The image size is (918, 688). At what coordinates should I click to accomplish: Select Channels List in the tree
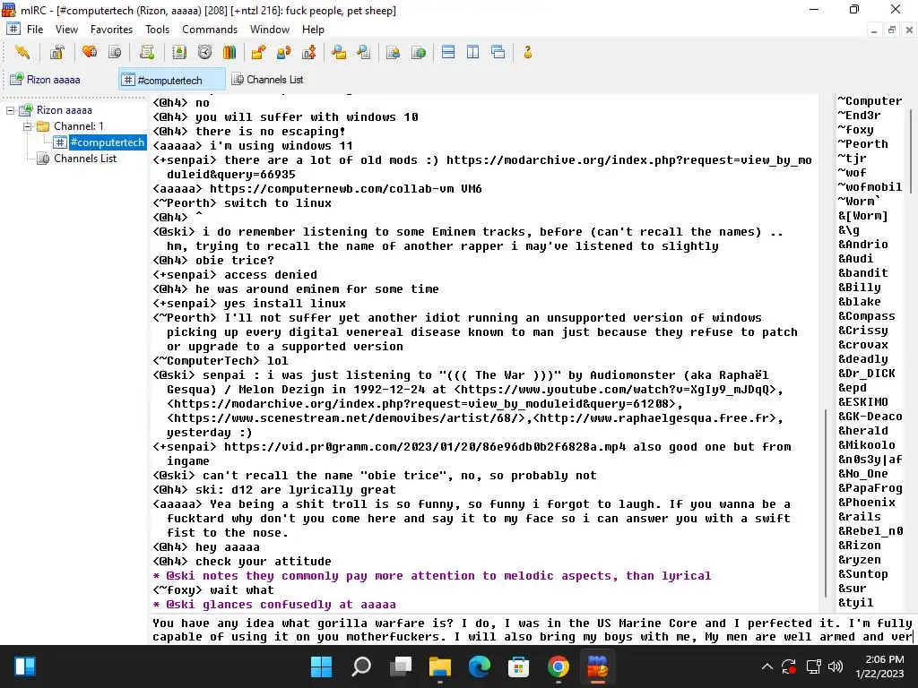click(85, 159)
